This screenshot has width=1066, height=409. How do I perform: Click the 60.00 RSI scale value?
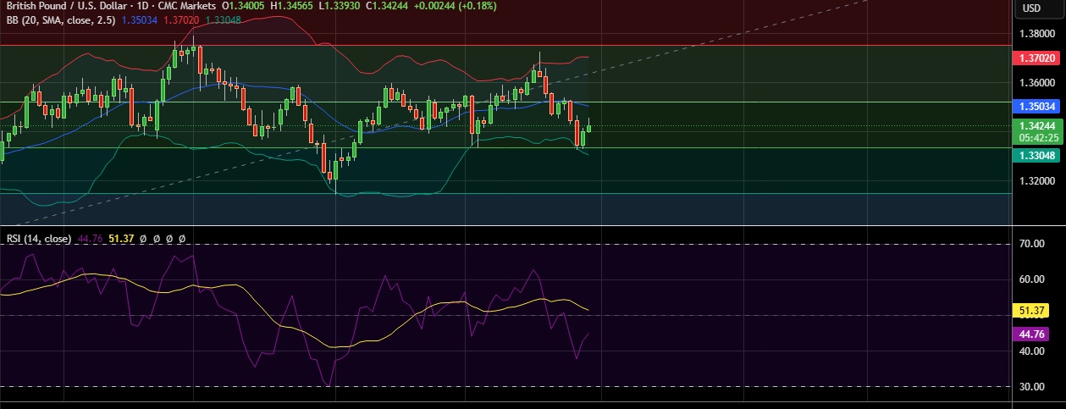(1033, 279)
